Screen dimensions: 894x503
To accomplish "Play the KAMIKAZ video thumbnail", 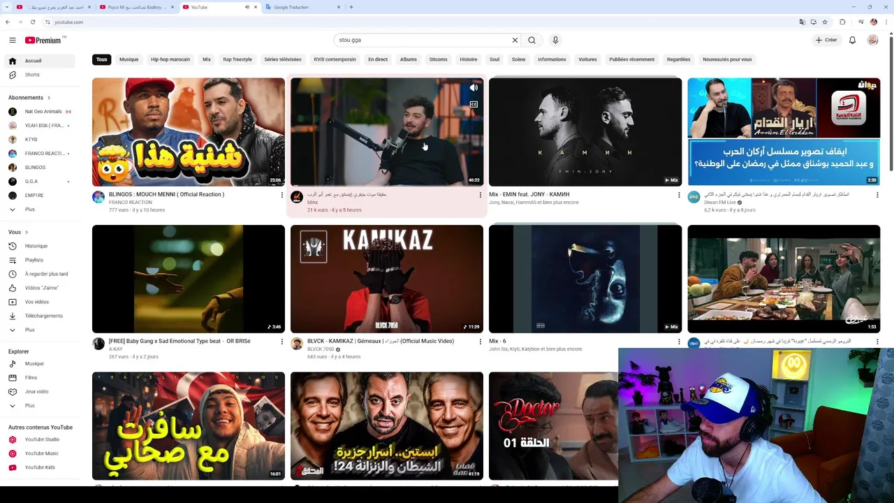I will tap(387, 279).
